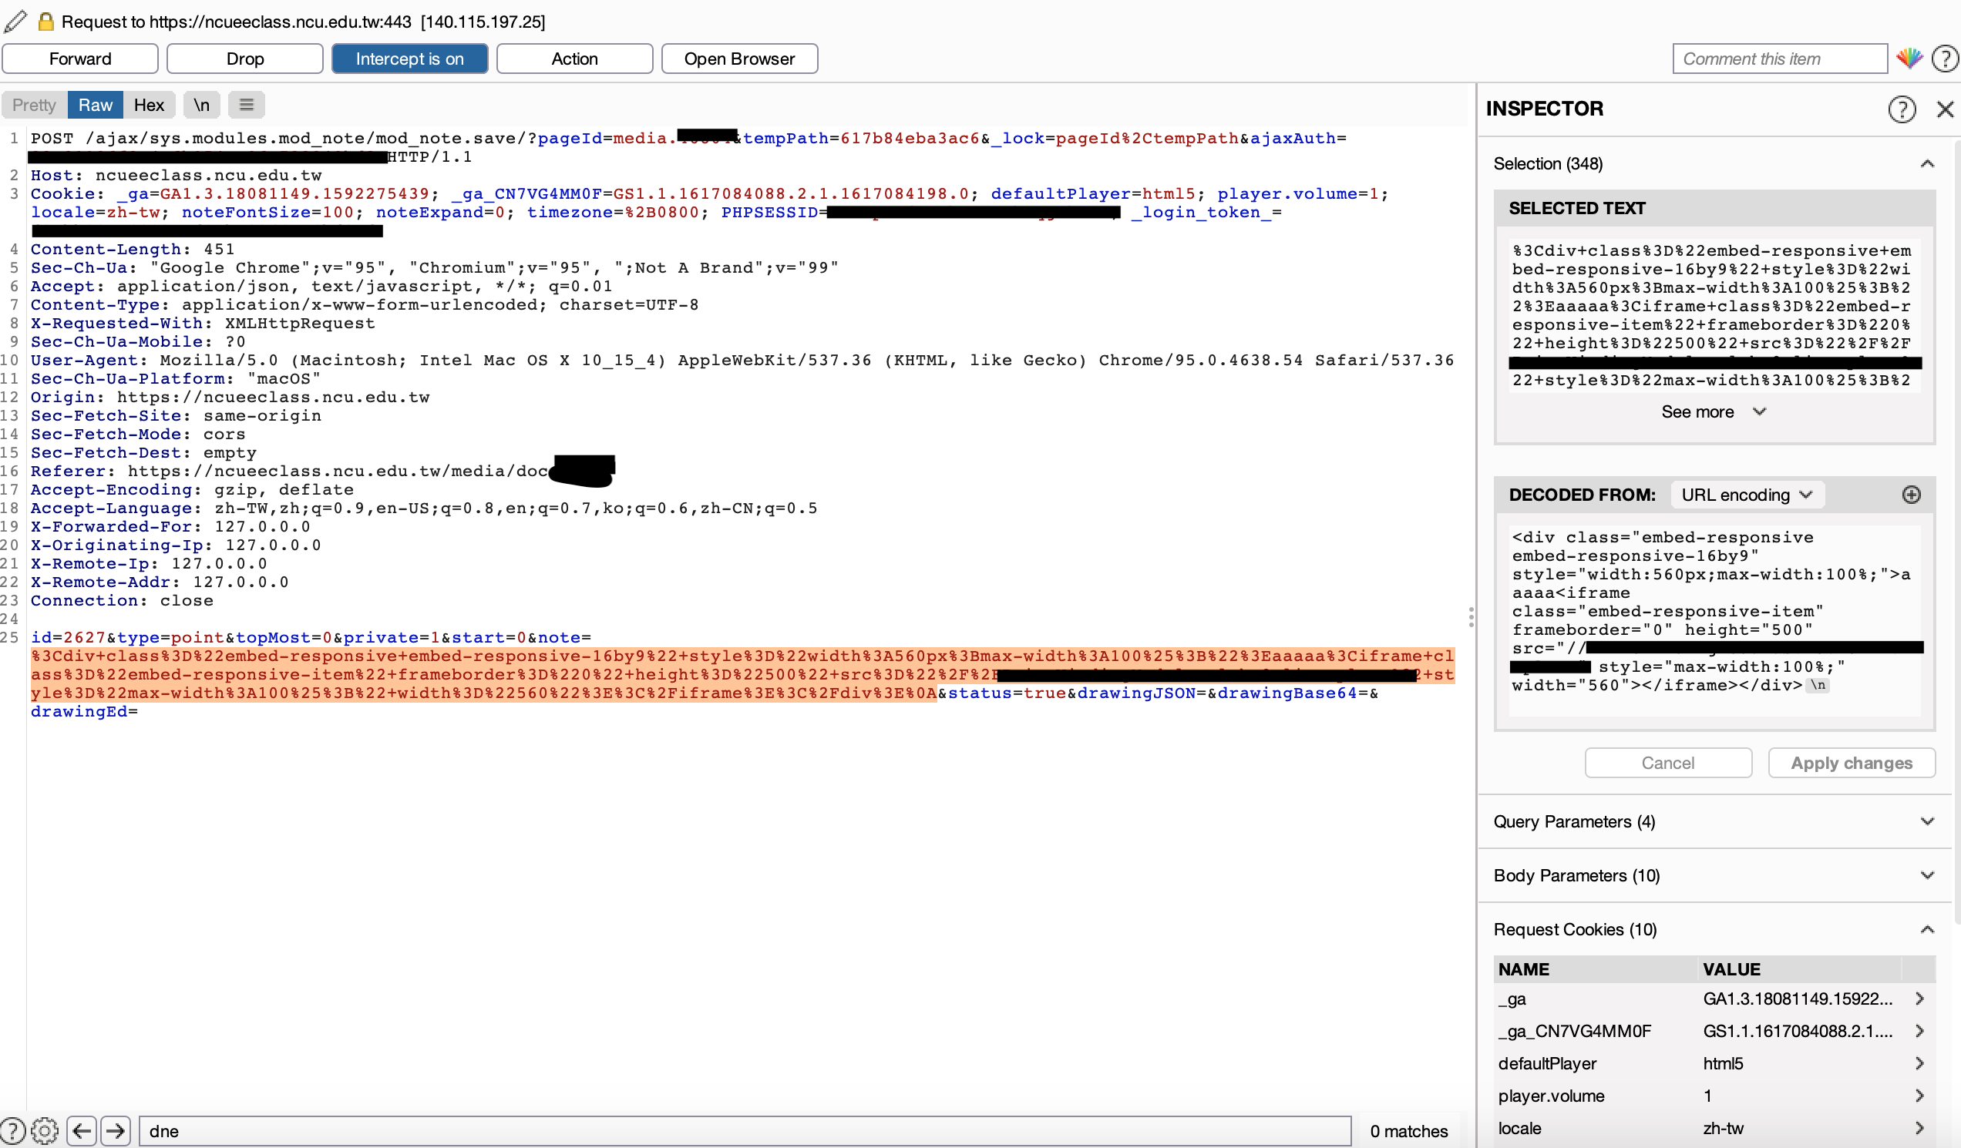Click the Host header line

click(x=176, y=175)
